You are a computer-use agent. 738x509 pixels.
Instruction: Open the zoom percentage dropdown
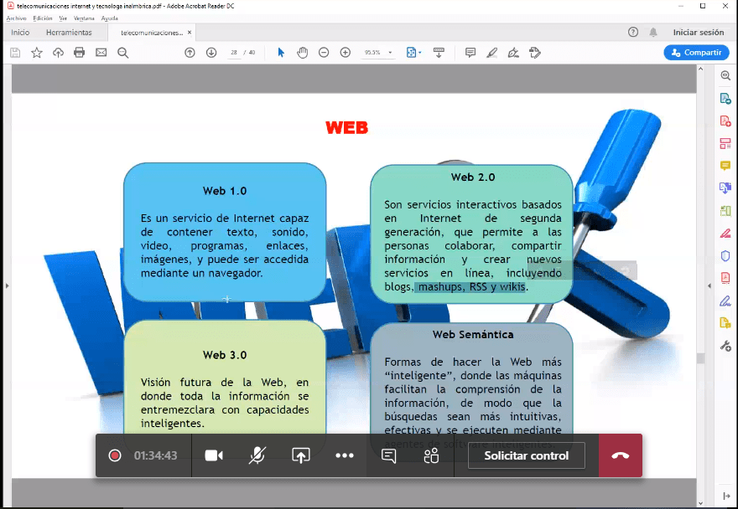(x=378, y=52)
